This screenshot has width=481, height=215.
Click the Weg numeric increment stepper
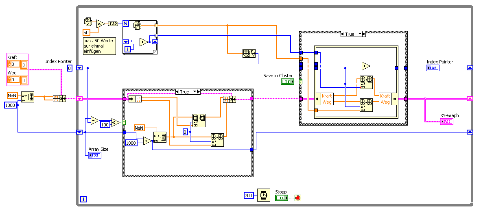click(9, 79)
